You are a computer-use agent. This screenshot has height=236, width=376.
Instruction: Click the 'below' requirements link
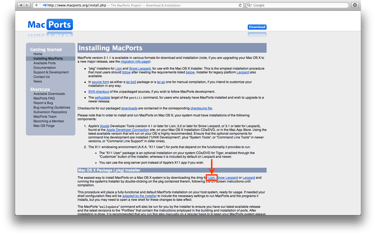coord(190,72)
